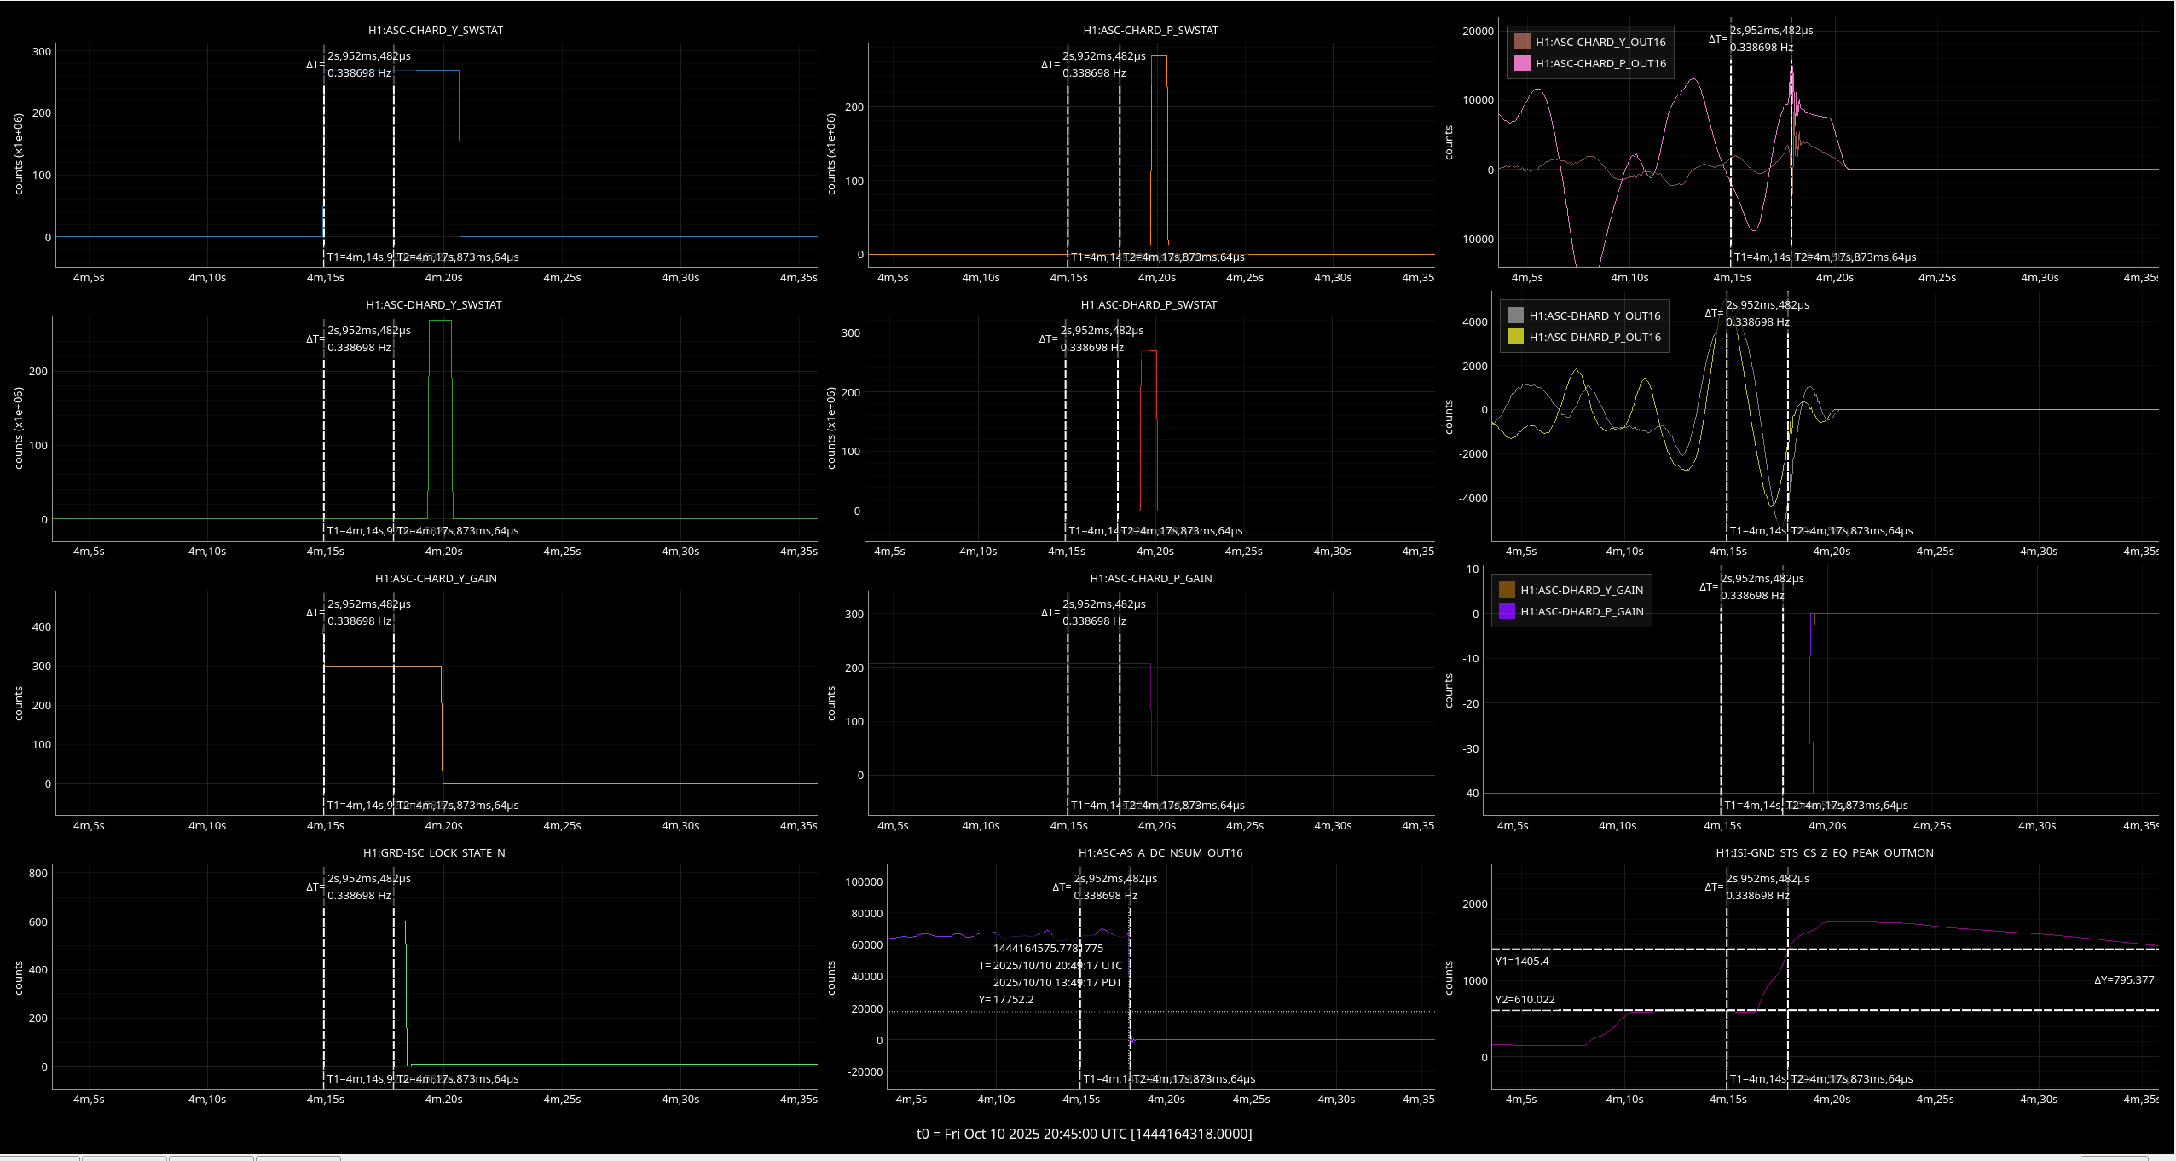2176x1161 pixels.
Task: Click the purple DHARD_P_GAIN legend swatch
Action: click(x=1507, y=611)
